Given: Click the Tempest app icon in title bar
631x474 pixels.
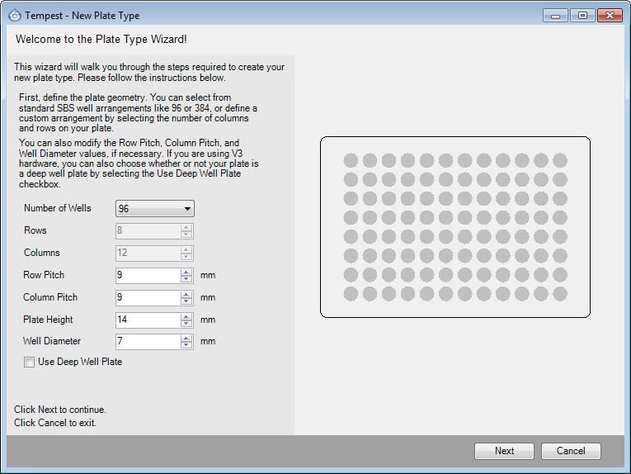Looking at the screenshot, I should click(x=14, y=15).
